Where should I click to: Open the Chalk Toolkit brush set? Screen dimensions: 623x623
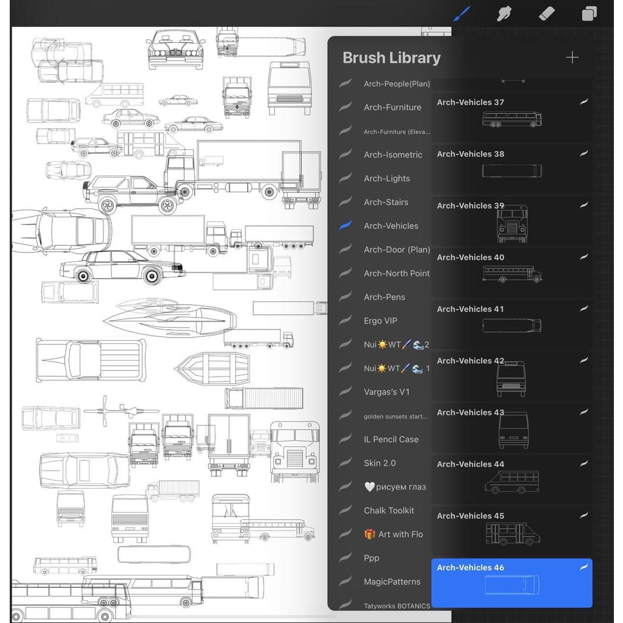pos(389,510)
